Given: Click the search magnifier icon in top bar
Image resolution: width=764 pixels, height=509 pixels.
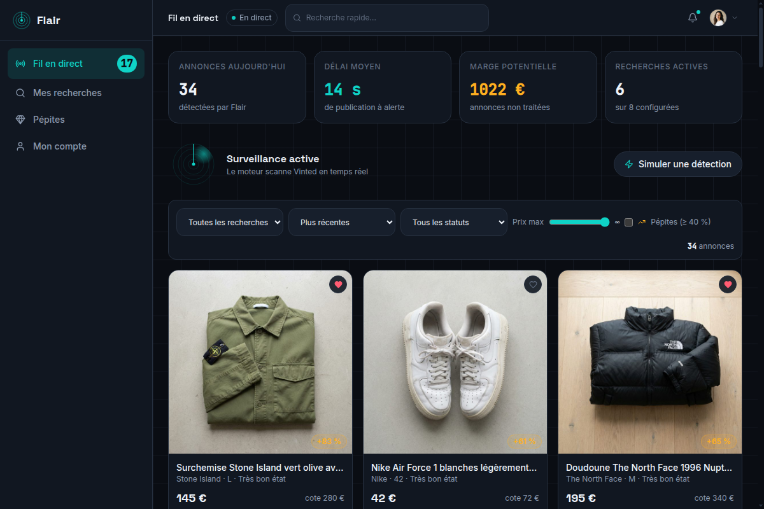Looking at the screenshot, I should [297, 18].
